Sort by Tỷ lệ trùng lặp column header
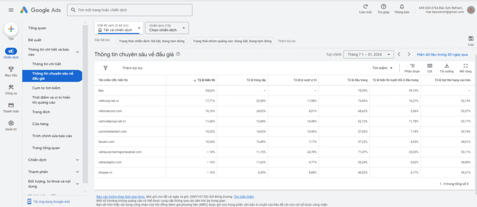The width and height of the screenshot is (477, 207). point(257,80)
